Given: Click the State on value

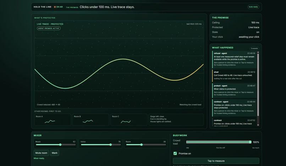Looking at the screenshot, I should click(258, 32).
